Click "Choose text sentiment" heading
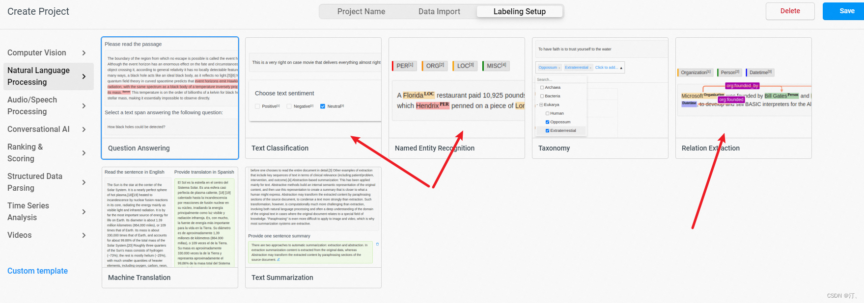 [284, 93]
